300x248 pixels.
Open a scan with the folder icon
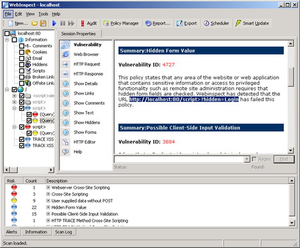click(34, 23)
